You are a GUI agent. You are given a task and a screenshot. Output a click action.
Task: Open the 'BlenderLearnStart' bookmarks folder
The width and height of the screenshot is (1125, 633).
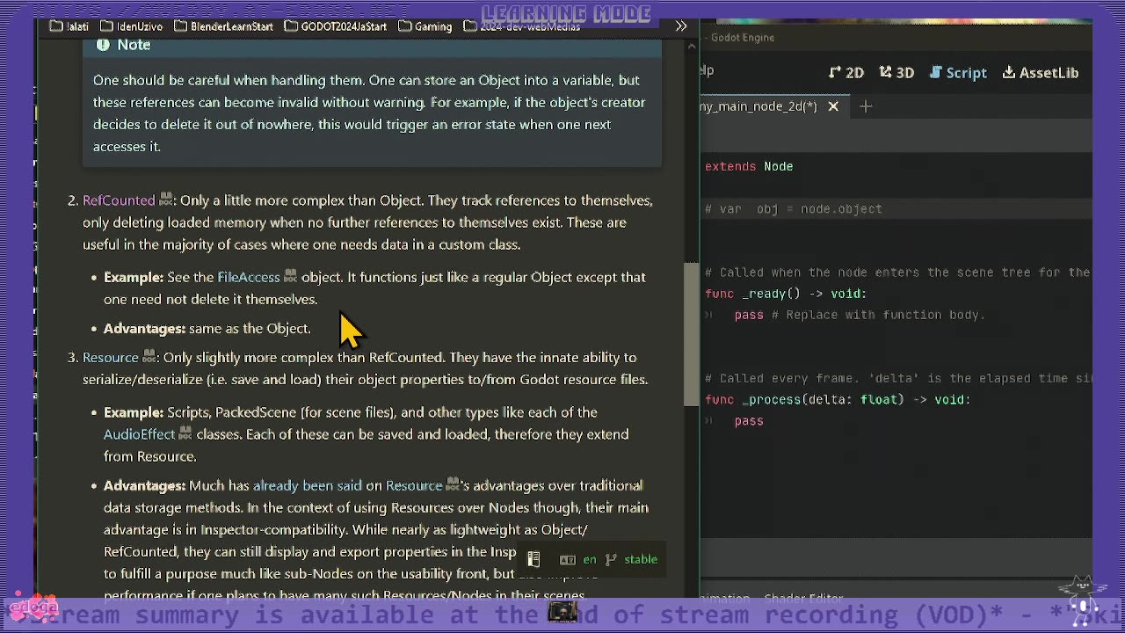pyautogui.click(x=223, y=26)
